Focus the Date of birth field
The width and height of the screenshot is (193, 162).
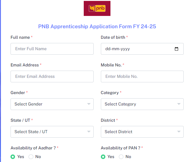pyautogui.click(x=142, y=49)
